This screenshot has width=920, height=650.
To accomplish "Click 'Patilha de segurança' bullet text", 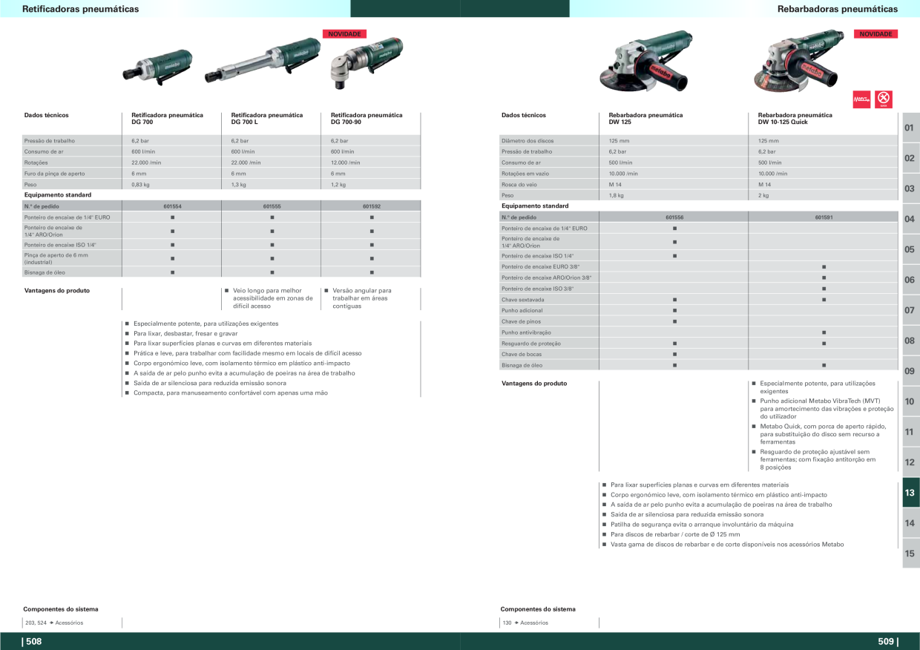I will (702, 525).
